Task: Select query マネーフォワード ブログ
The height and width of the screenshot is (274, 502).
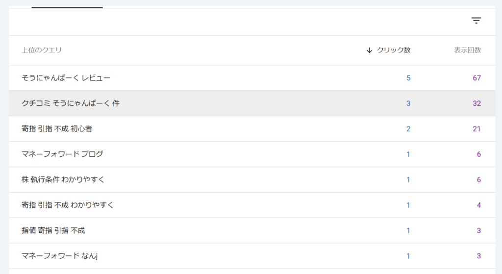Action: (62, 154)
